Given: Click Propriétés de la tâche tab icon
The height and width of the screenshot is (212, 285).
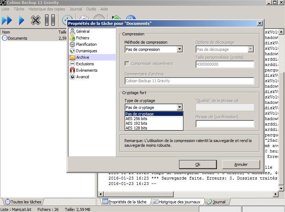Looking at the screenshot, I should coord(105,202).
